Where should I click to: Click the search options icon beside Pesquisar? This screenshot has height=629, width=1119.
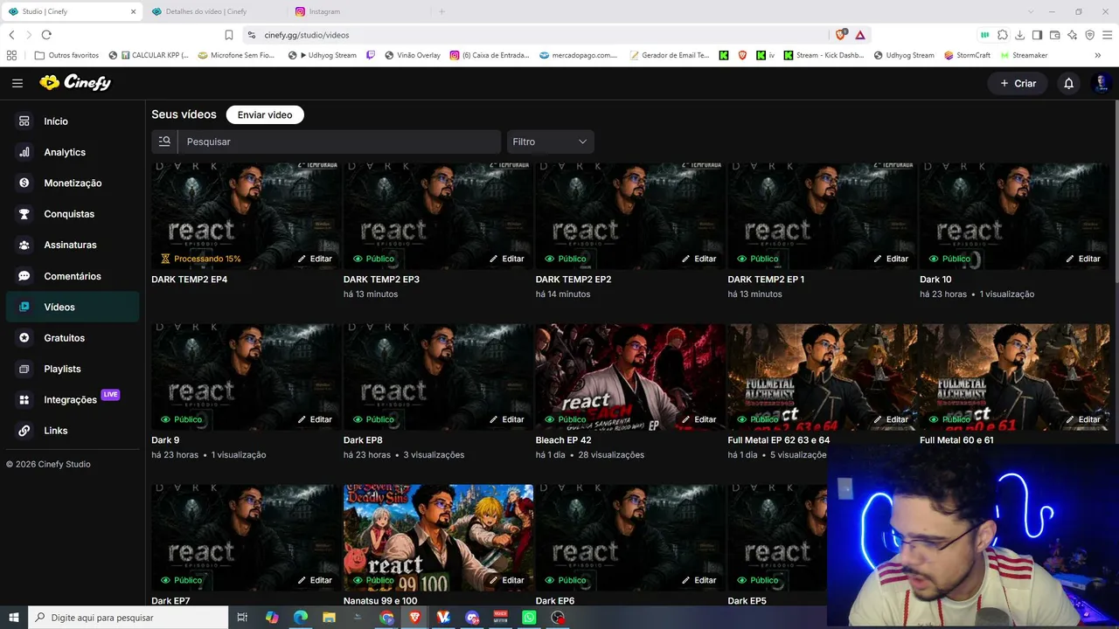[164, 142]
